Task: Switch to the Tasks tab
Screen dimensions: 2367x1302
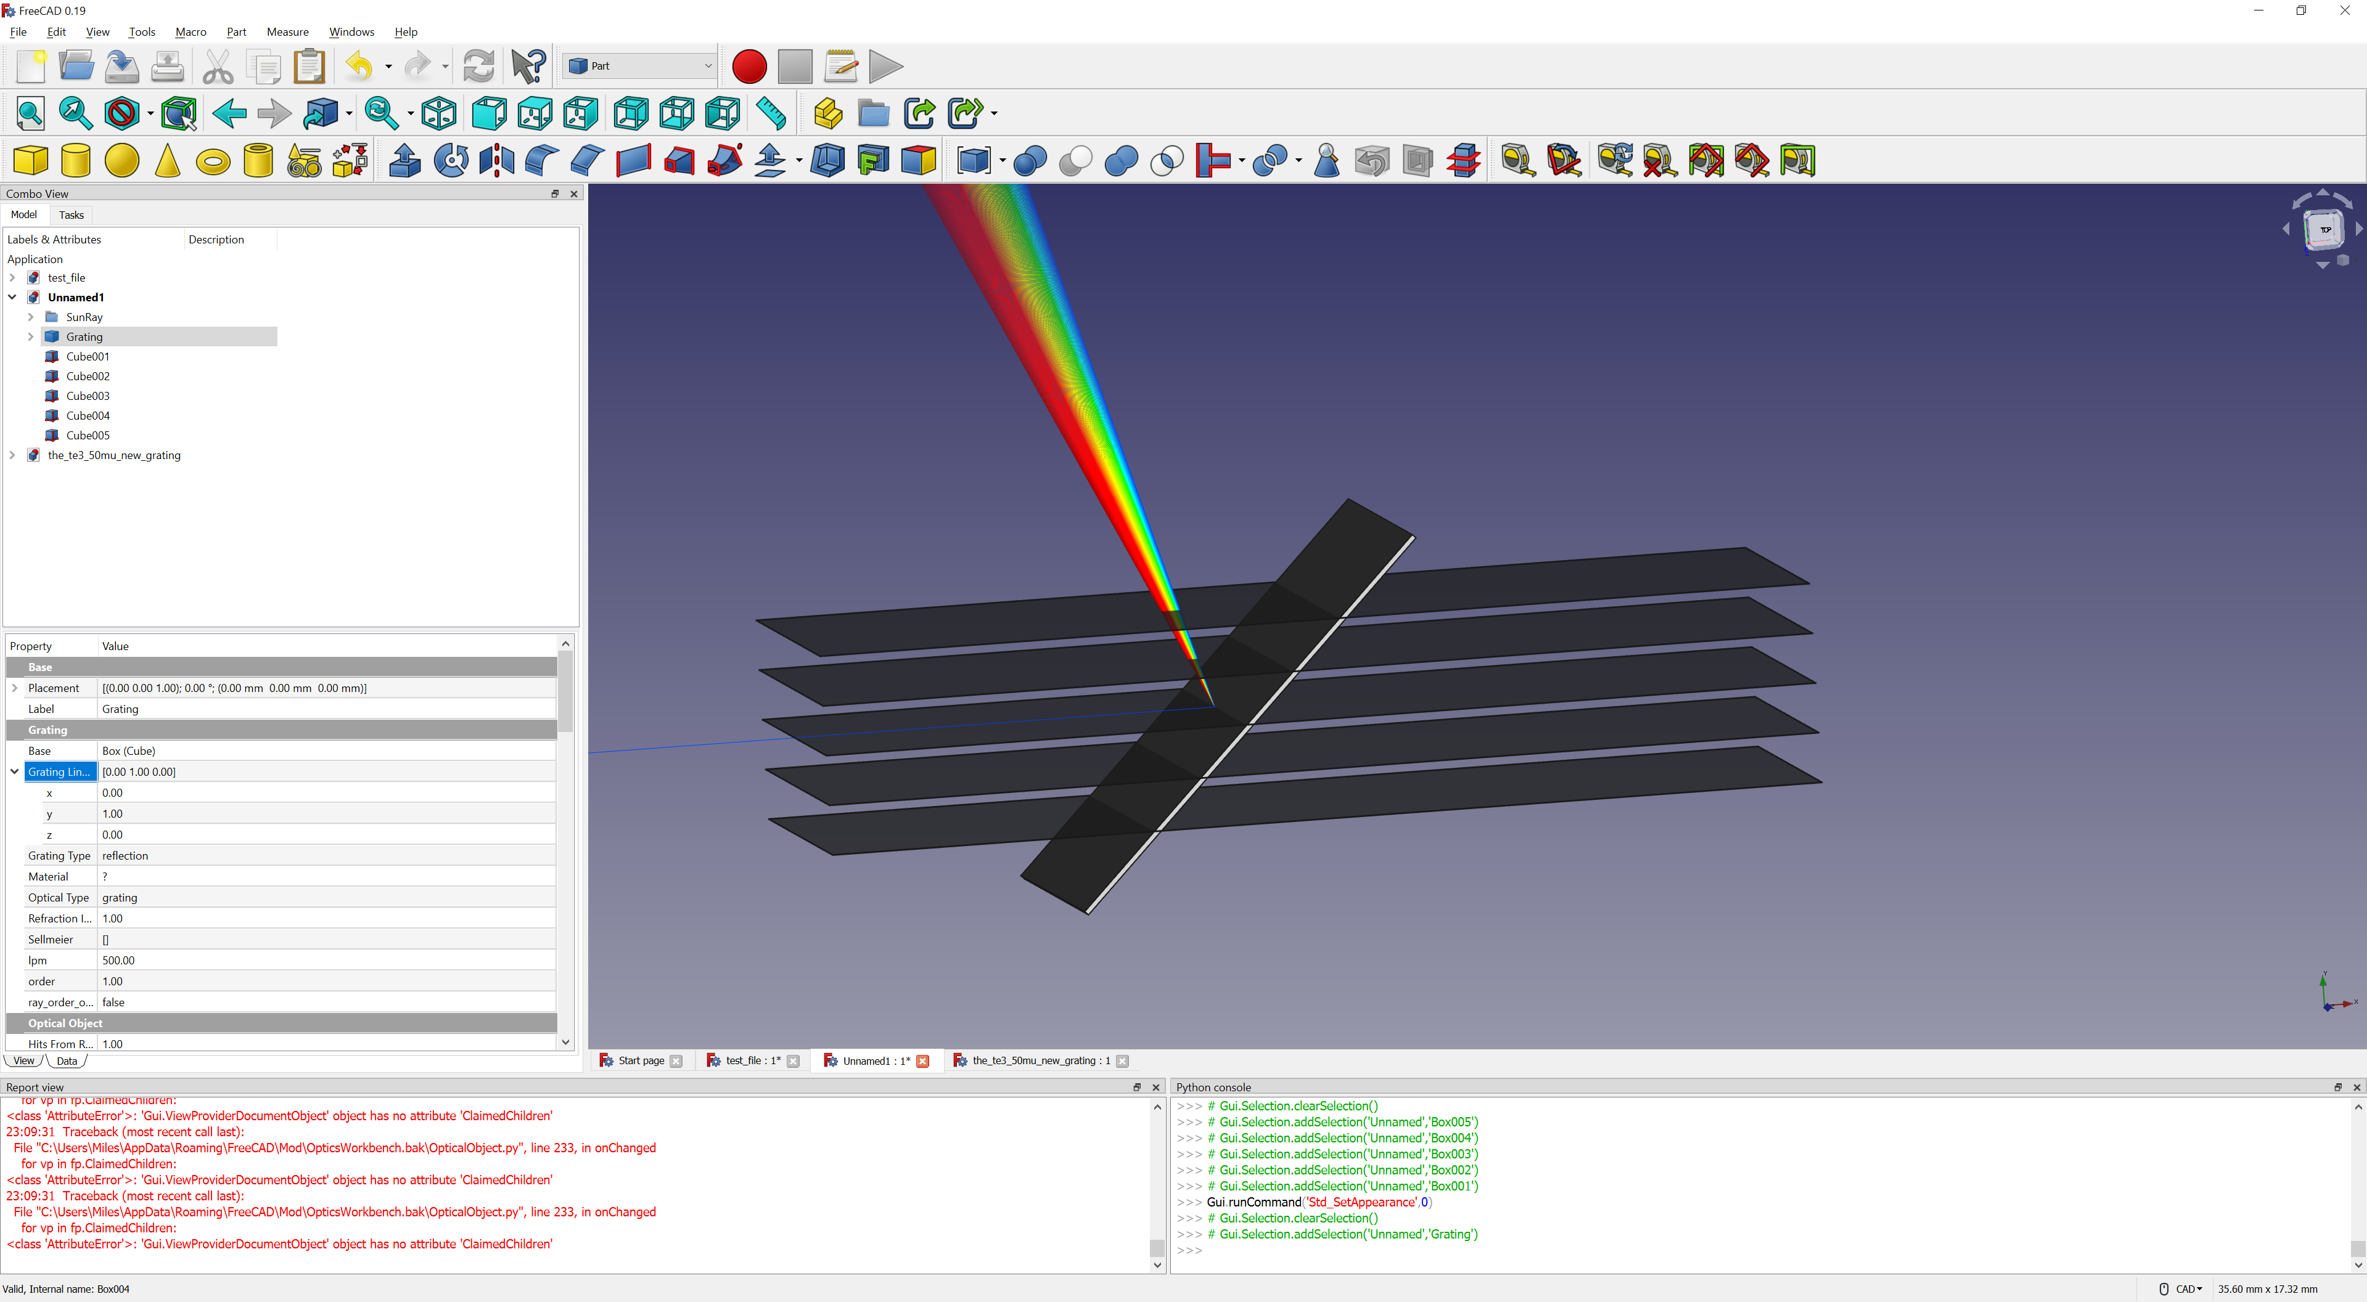Action: point(71,215)
